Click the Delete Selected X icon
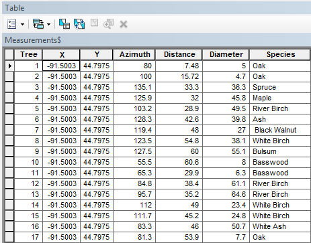The image size is (311, 243). (124, 24)
